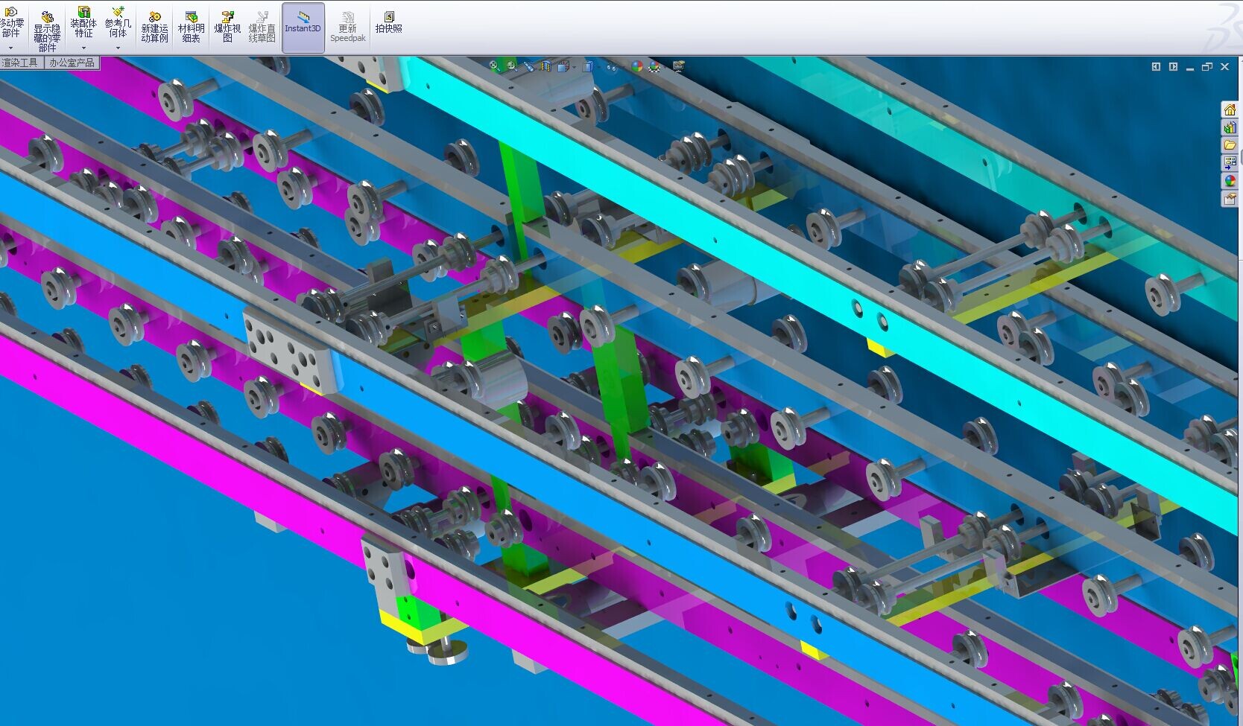Viewport: 1243px width, 726px height.
Task: Click Zoom to Fit icon in view toolbar
Action: click(494, 66)
